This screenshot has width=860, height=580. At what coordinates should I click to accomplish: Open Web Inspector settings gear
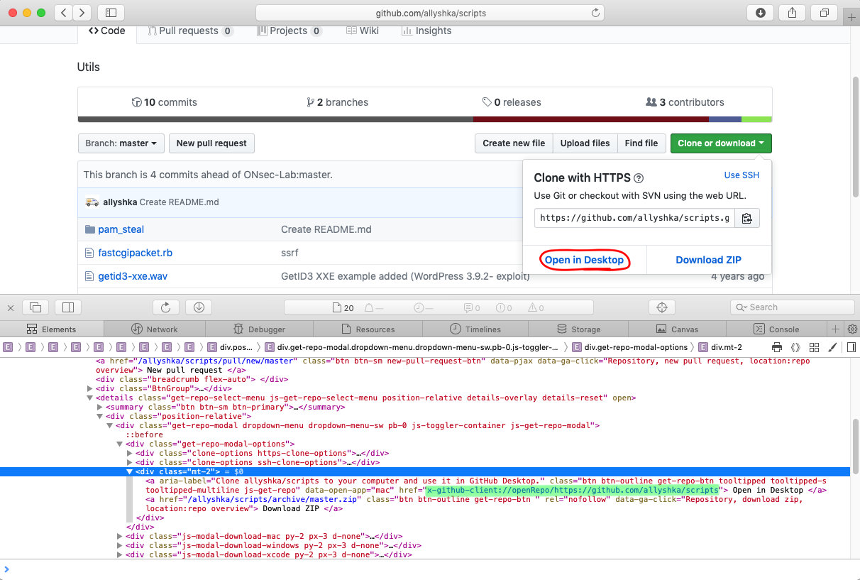(x=852, y=329)
